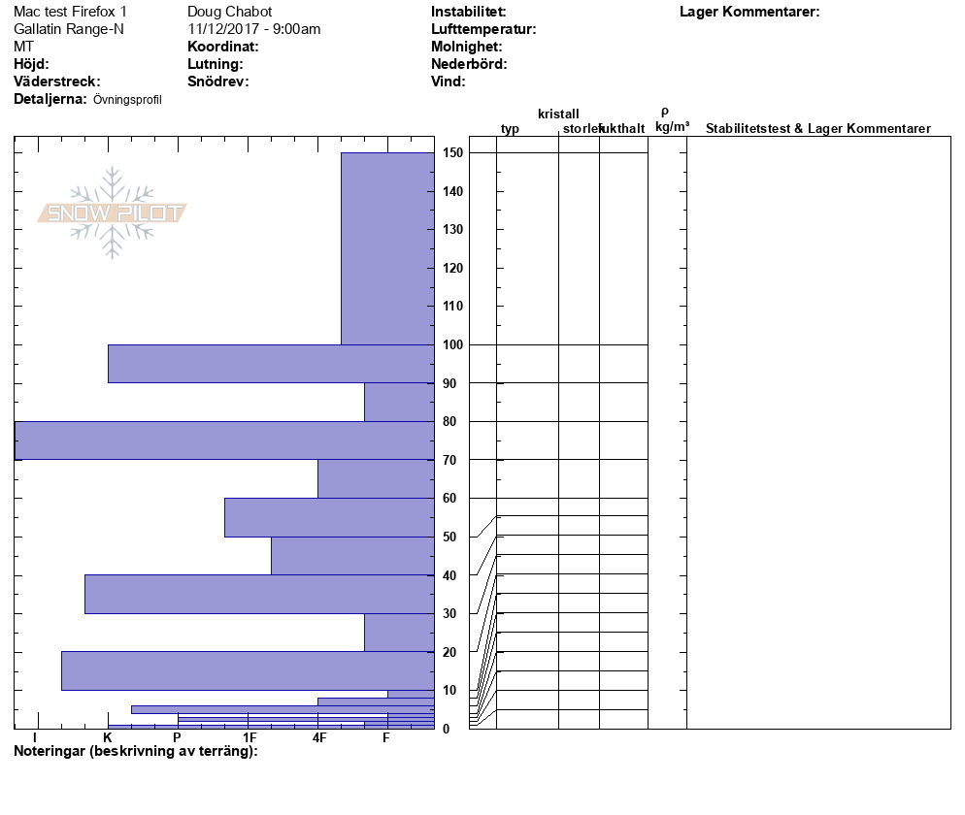Select the layer bar from 50 to 60 cm
Screen dimensions: 965x815
tap(328, 517)
